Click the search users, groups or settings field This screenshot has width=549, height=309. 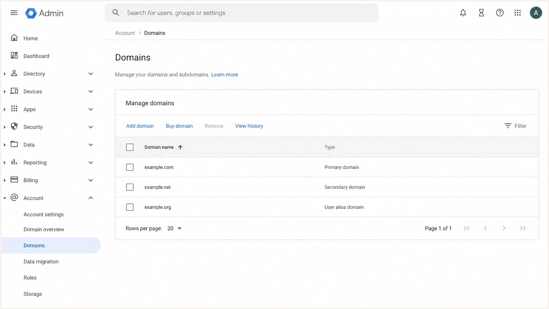(242, 13)
